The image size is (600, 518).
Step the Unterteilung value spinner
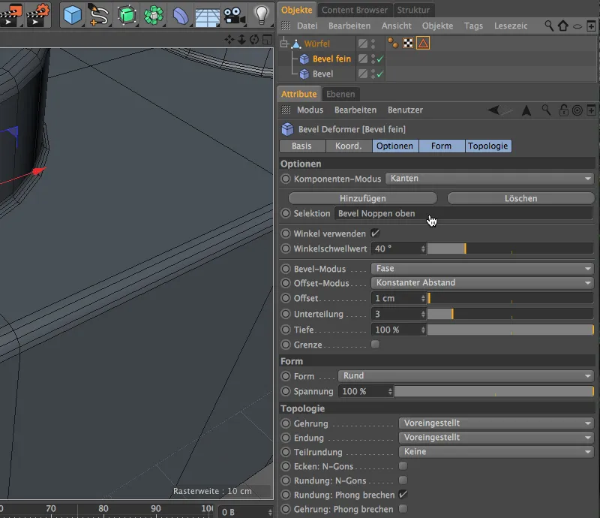click(x=423, y=314)
